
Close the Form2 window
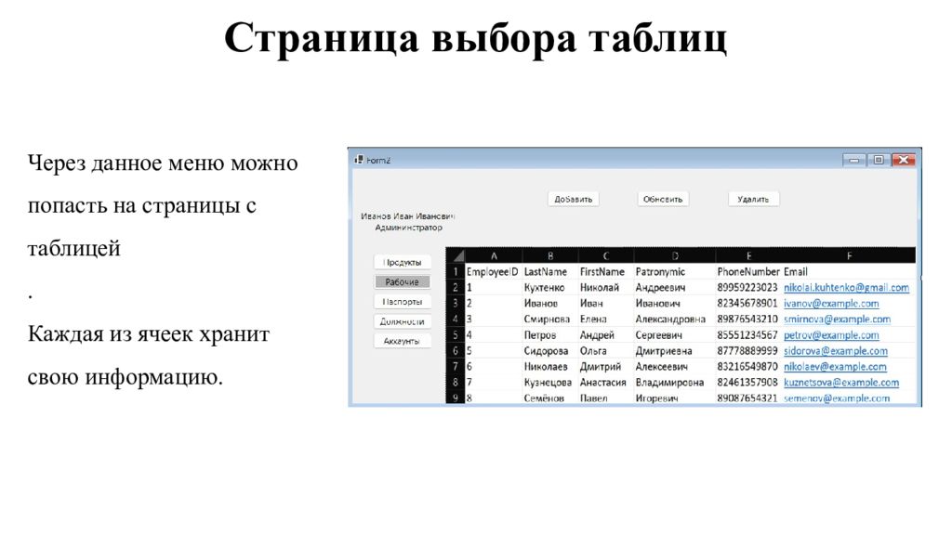pos(904,160)
